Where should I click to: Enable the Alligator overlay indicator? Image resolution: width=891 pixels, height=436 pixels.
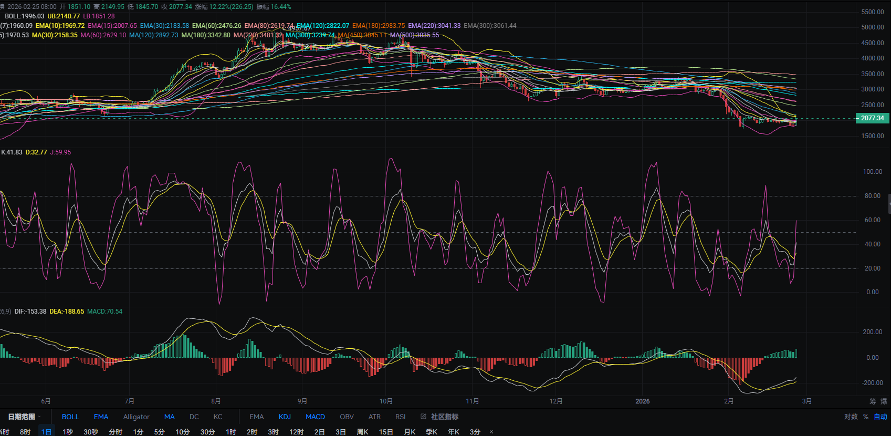(x=136, y=417)
